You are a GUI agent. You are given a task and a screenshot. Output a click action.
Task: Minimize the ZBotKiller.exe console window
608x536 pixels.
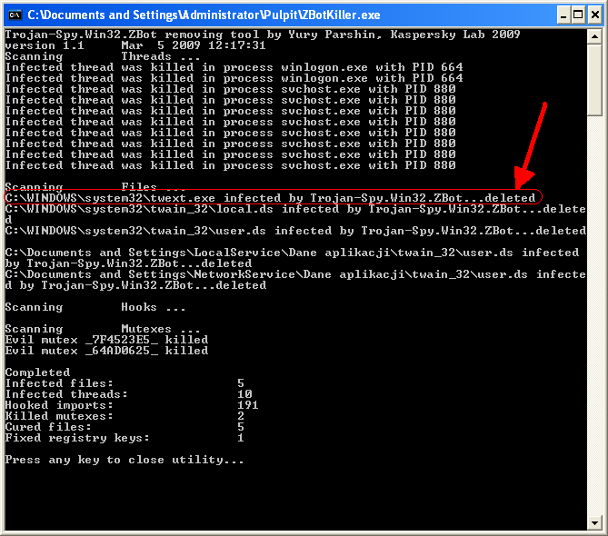point(563,15)
